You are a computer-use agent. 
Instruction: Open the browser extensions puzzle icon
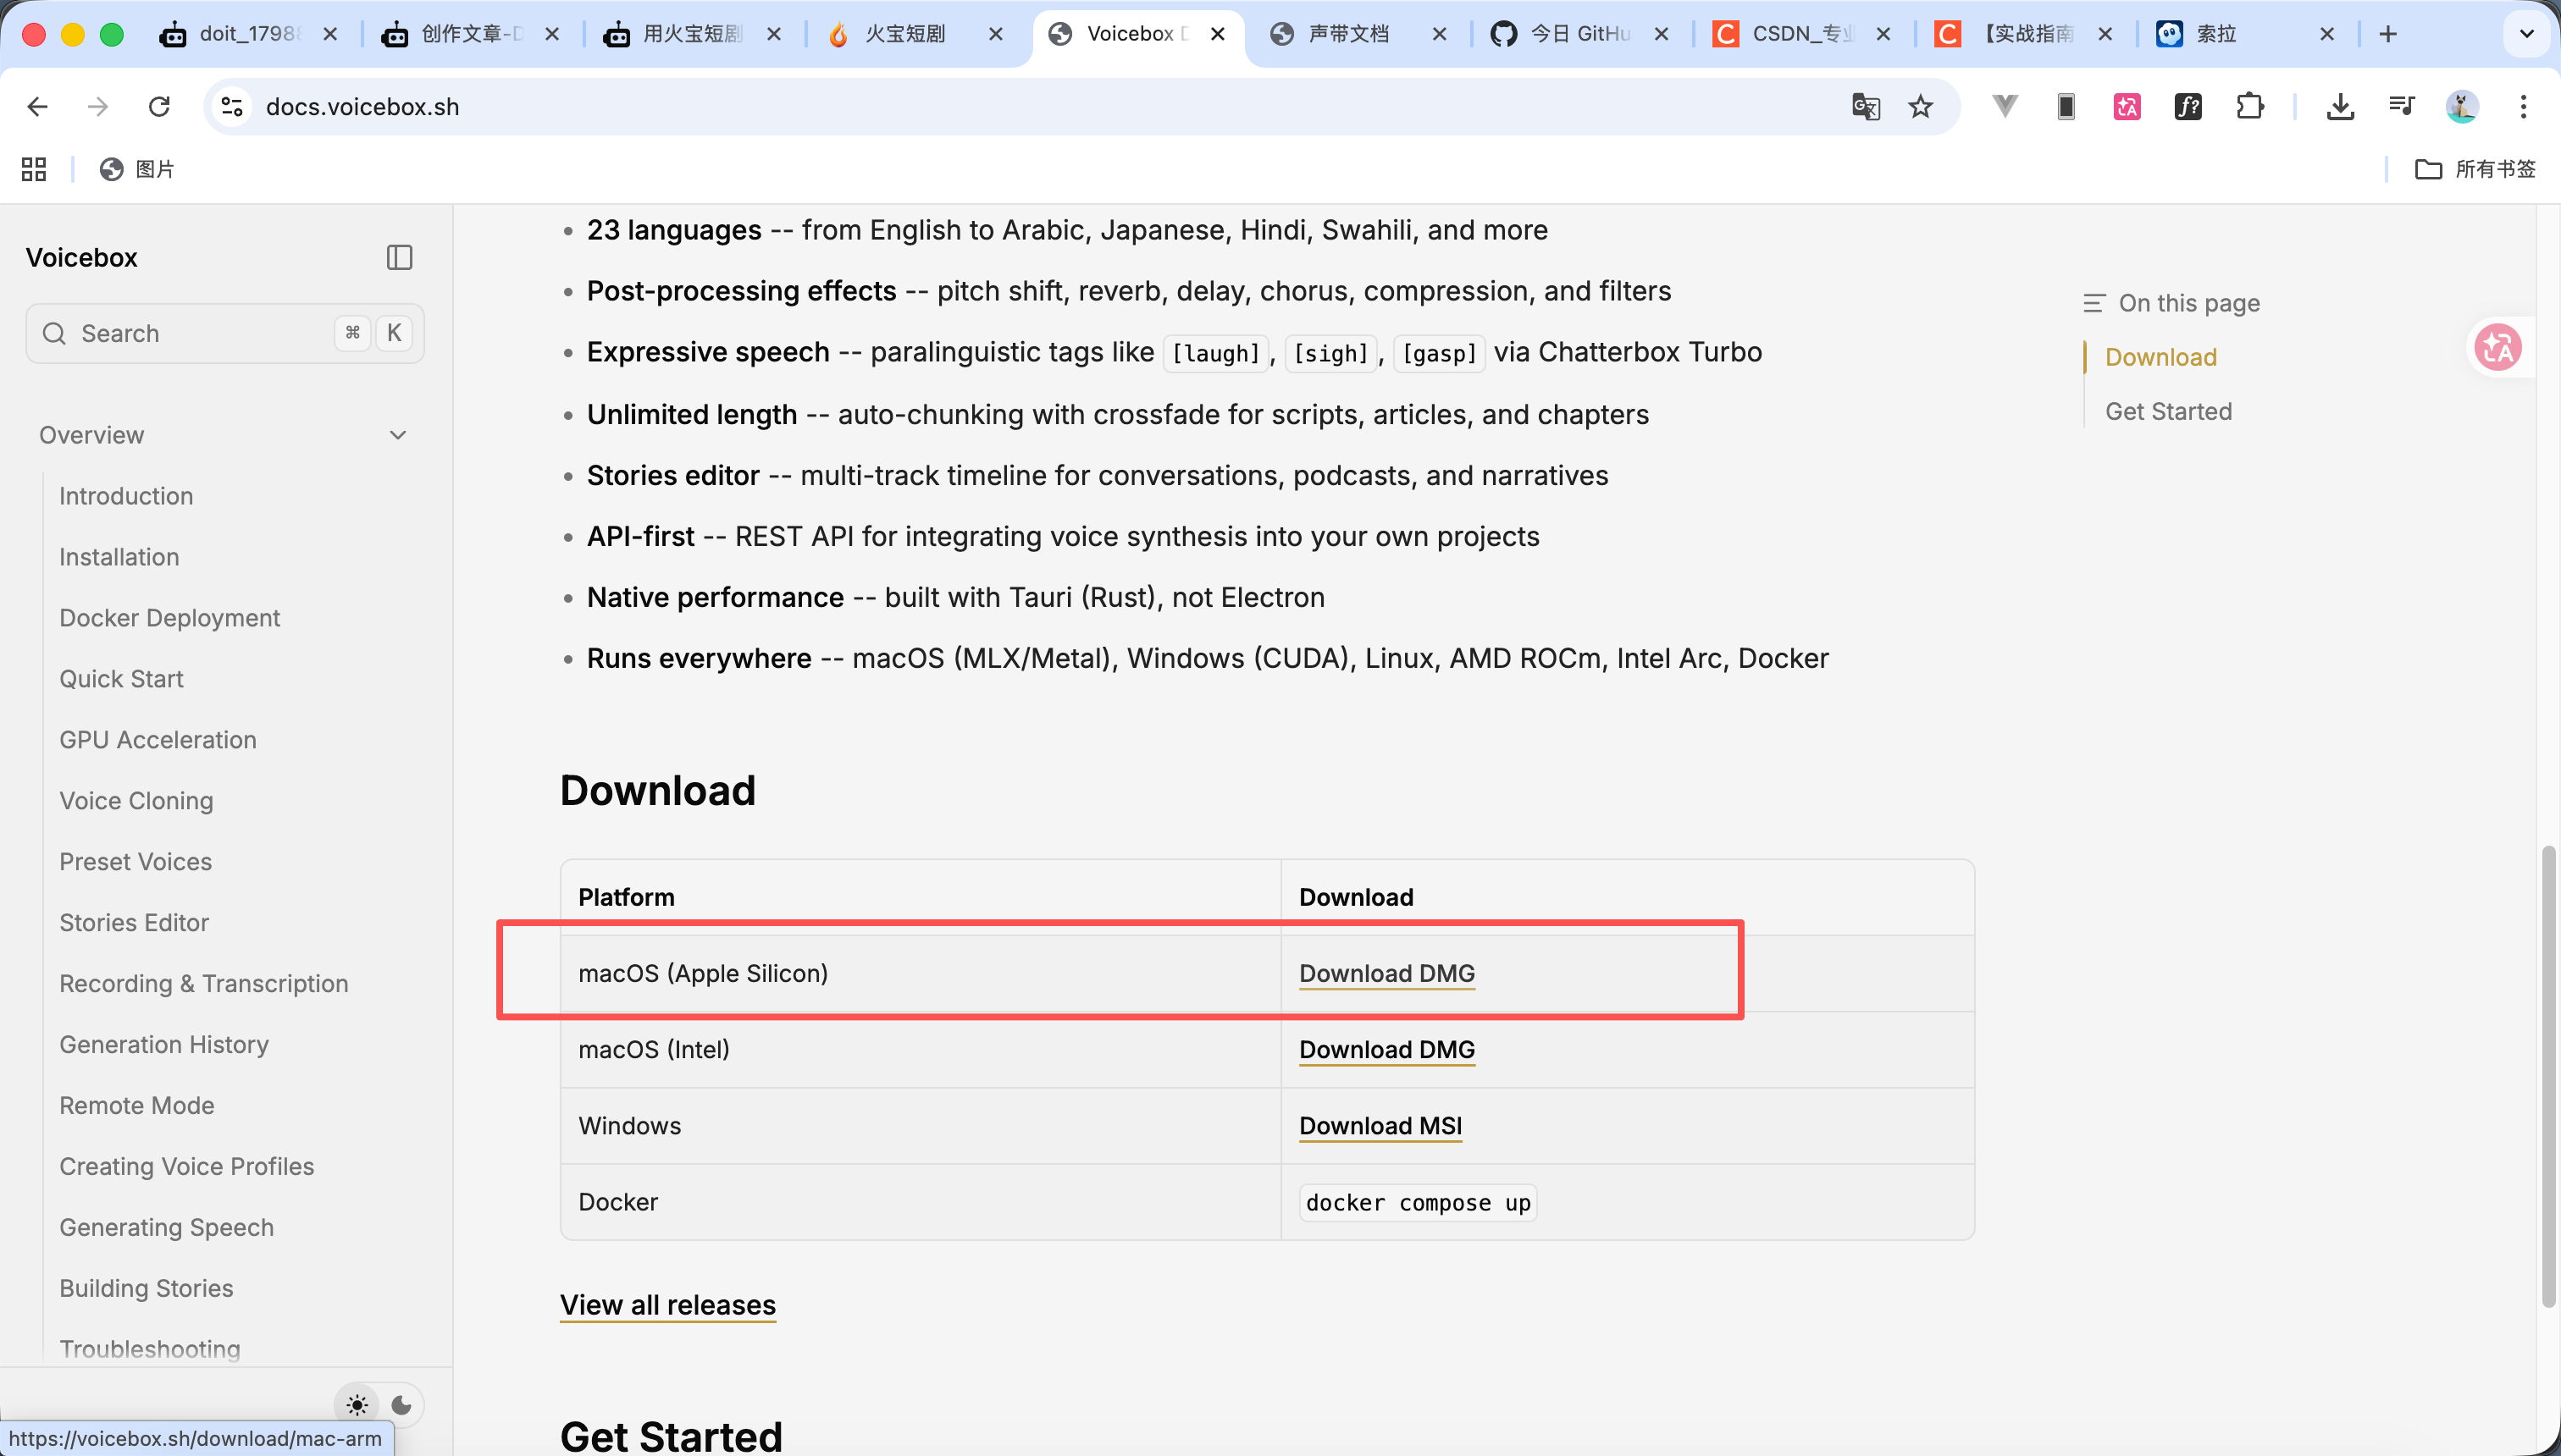[x=2250, y=107]
